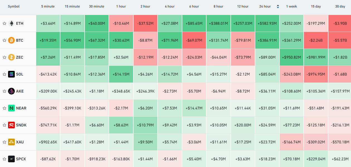Click the Zcash ZEC coin icon
This screenshot has width=351, height=167.
(x=11, y=58)
